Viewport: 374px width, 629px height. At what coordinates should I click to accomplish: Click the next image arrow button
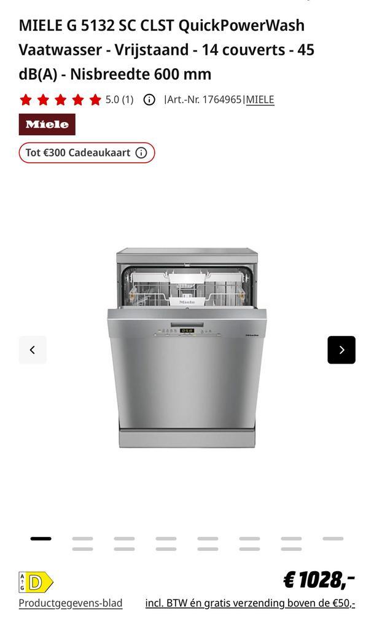[341, 350]
